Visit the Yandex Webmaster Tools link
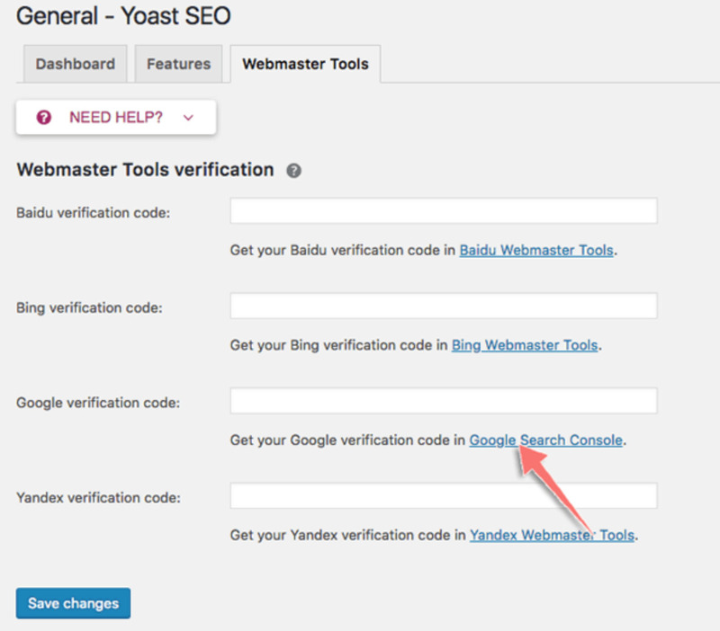Screen dimensions: 720x631 click(x=552, y=535)
